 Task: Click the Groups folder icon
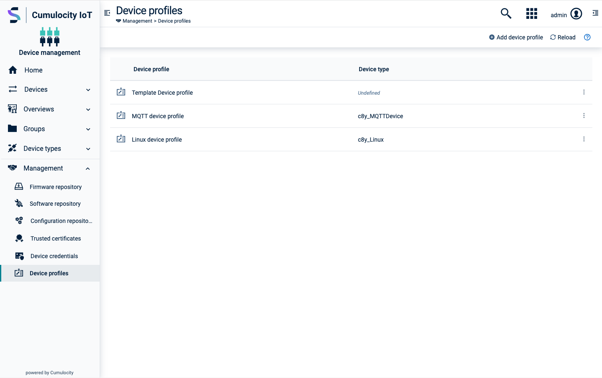13,128
